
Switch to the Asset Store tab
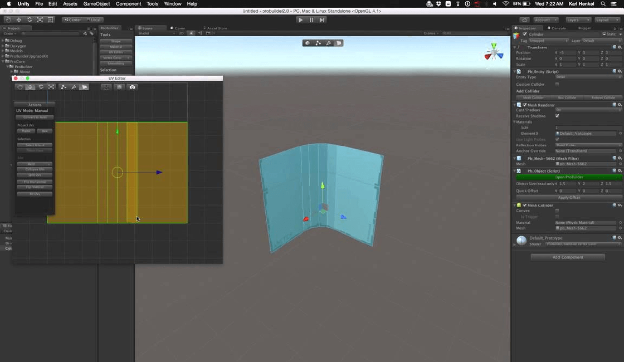pyautogui.click(x=215, y=28)
